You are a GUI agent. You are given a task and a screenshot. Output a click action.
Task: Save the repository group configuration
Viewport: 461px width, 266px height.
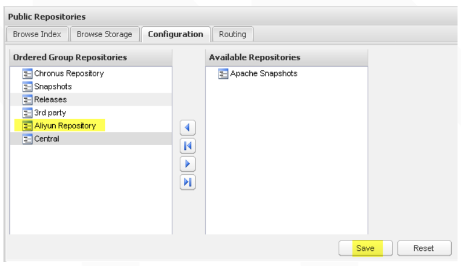pyautogui.click(x=365, y=248)
